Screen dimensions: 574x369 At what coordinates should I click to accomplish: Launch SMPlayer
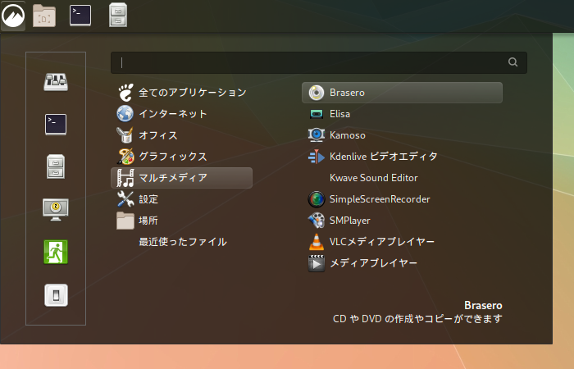402,221
